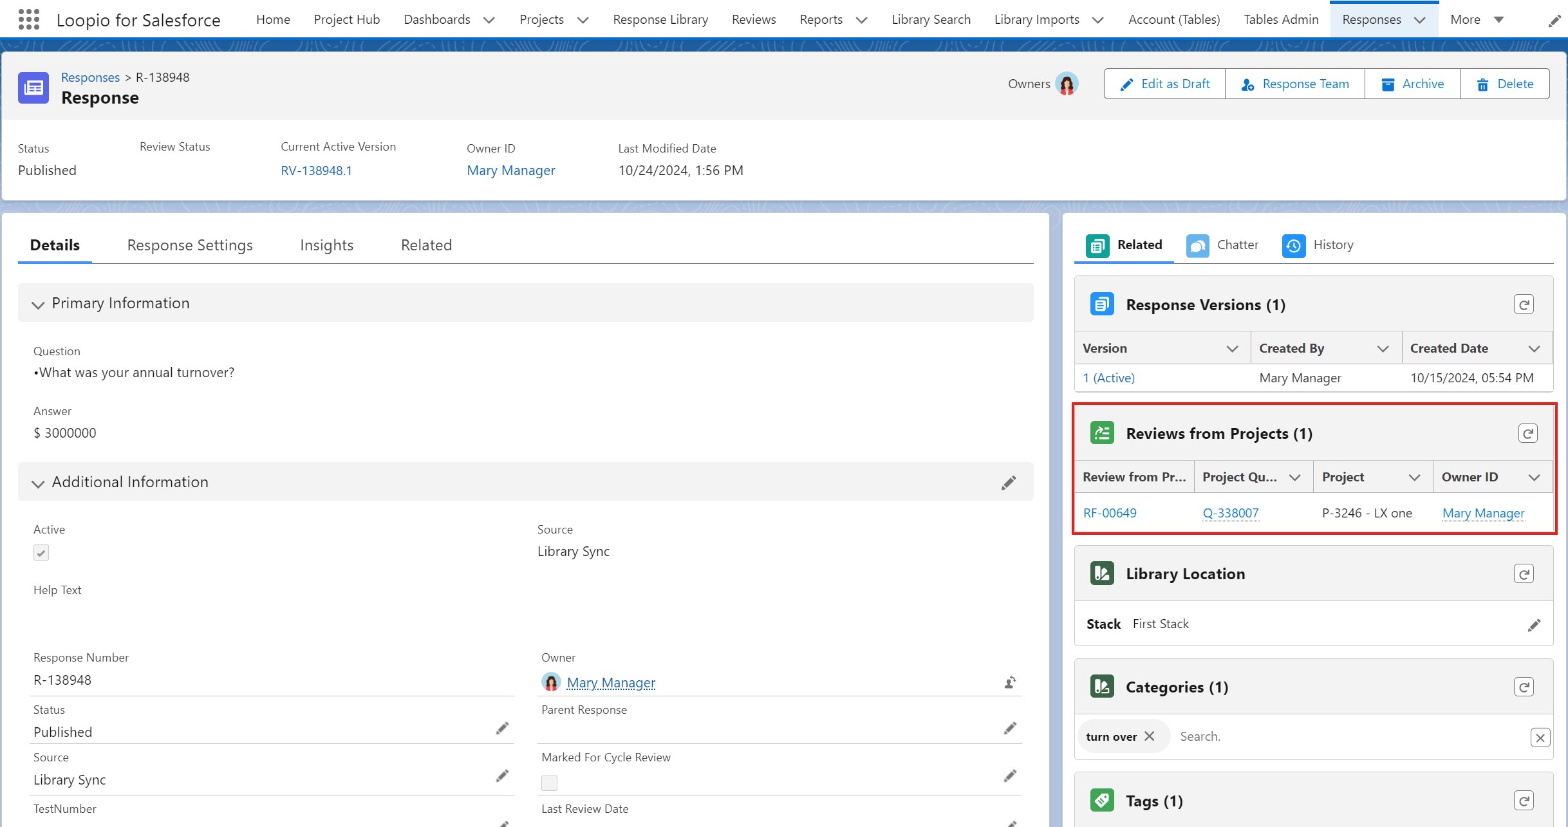The height and width of the screenshot is (827, 1568).
Task: Edit Additional Information section via pencil
Action: pyautogui.click(x=1009, y=483)
